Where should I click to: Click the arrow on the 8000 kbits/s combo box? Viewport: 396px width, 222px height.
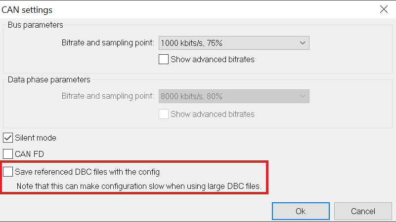pos(303,96)
